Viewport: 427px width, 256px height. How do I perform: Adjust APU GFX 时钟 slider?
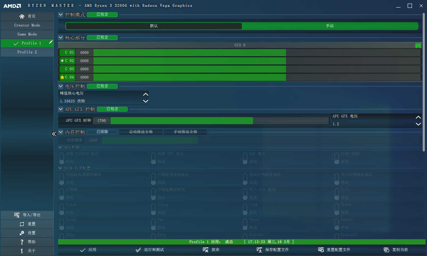pos(220,121)
